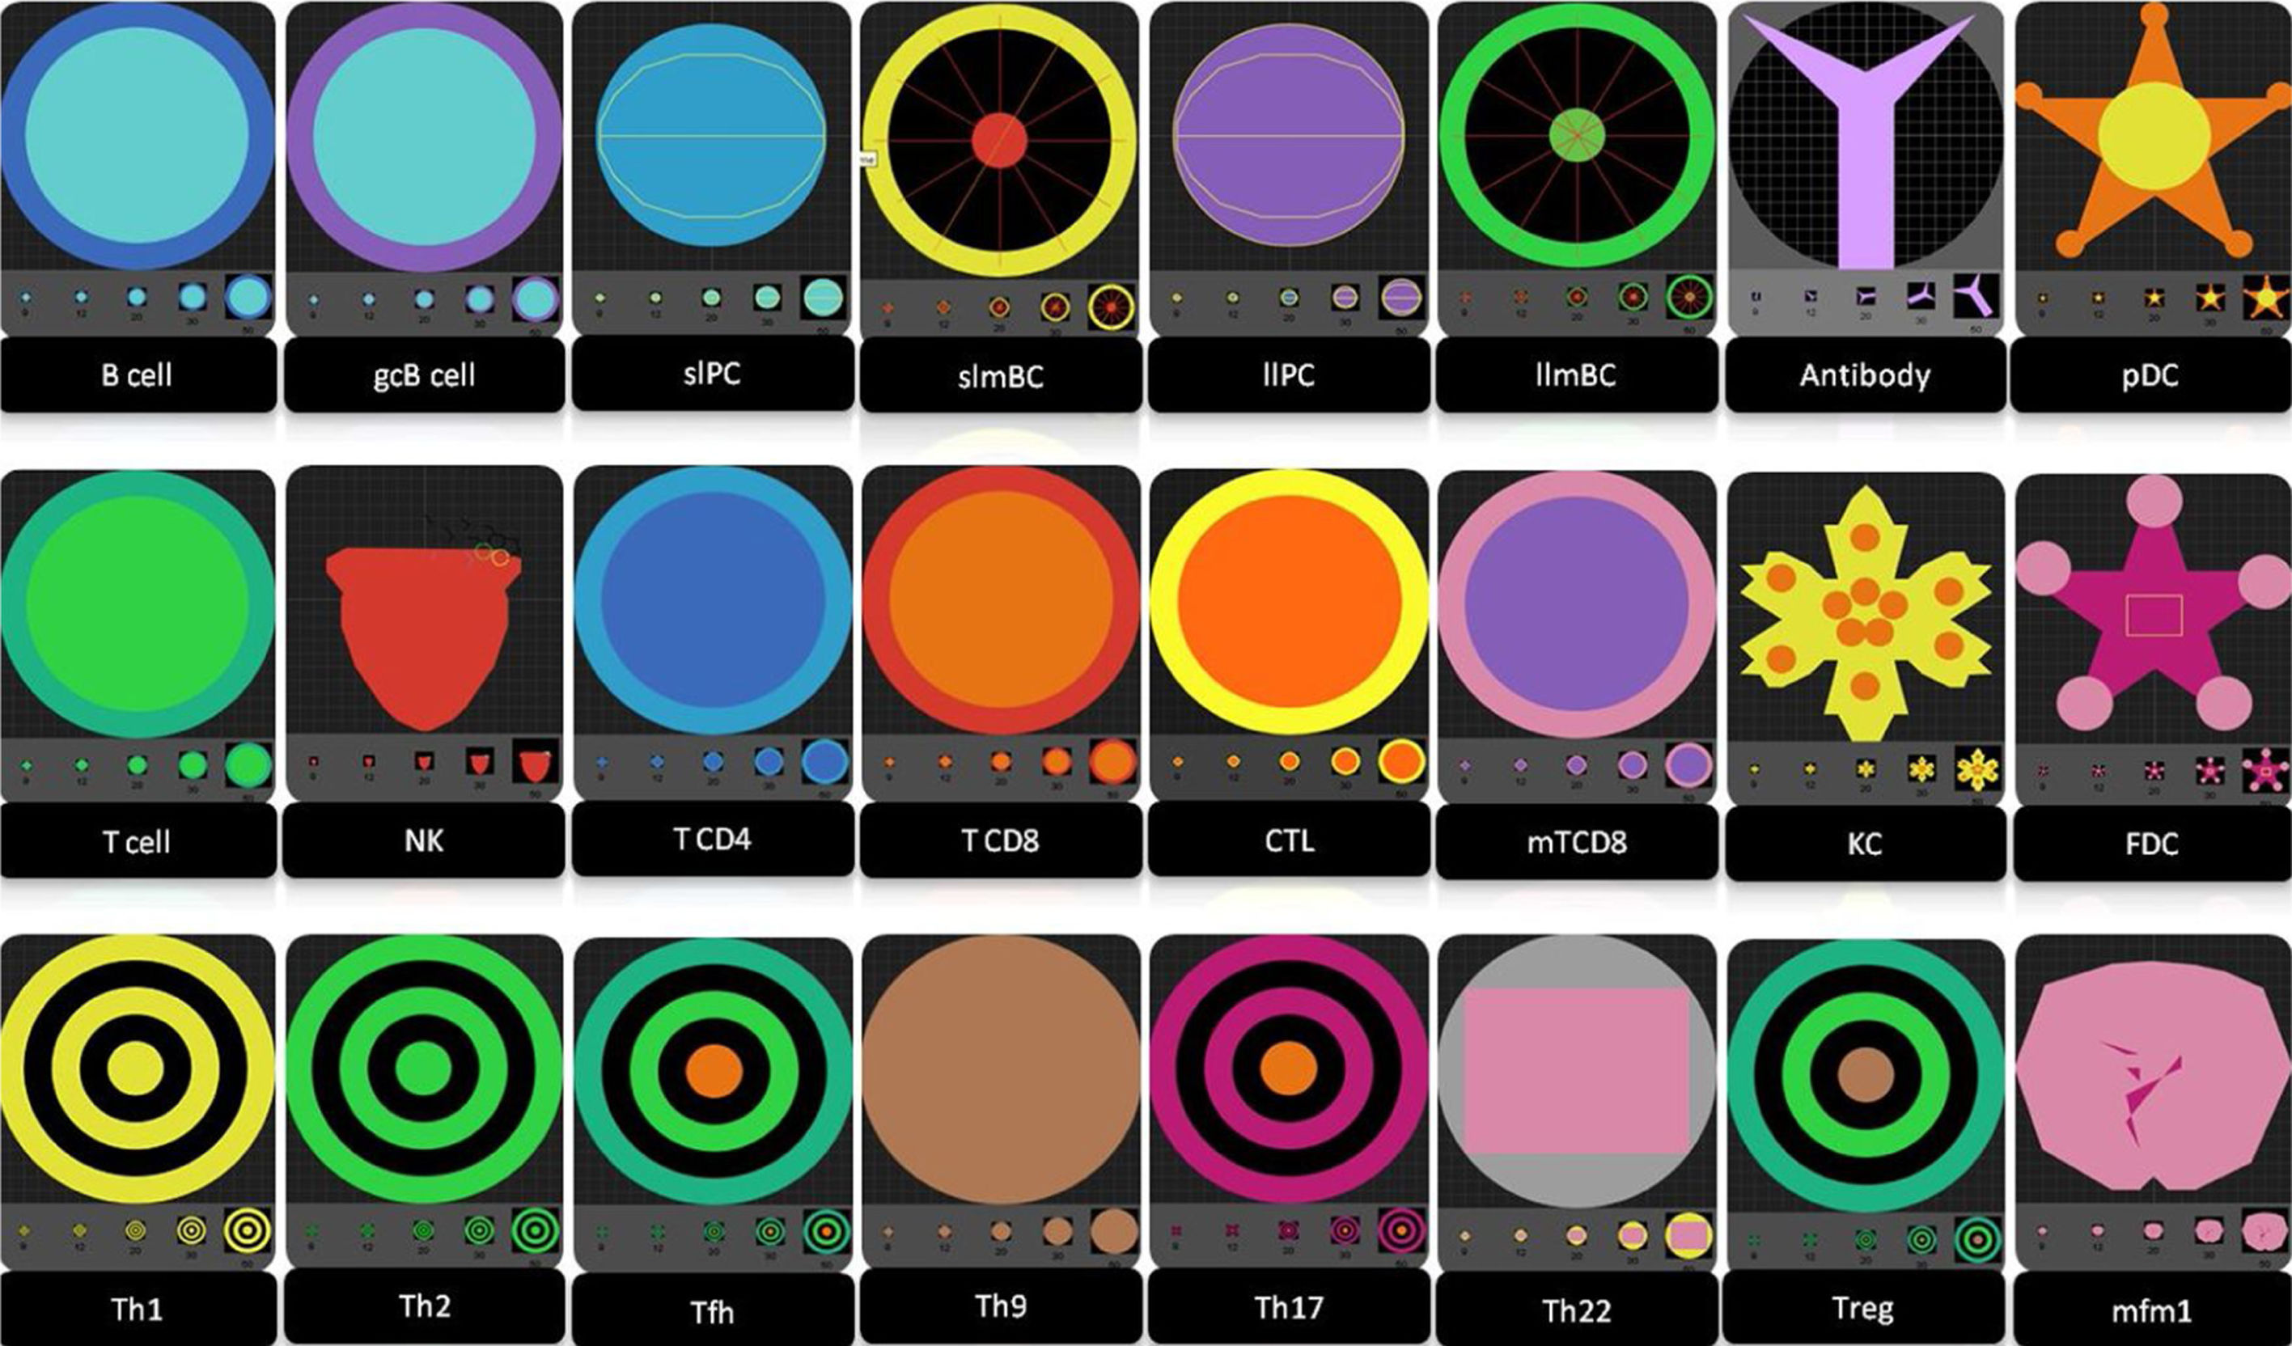Click largest Th1 bullseye size preview

[x=248, y=1230]
